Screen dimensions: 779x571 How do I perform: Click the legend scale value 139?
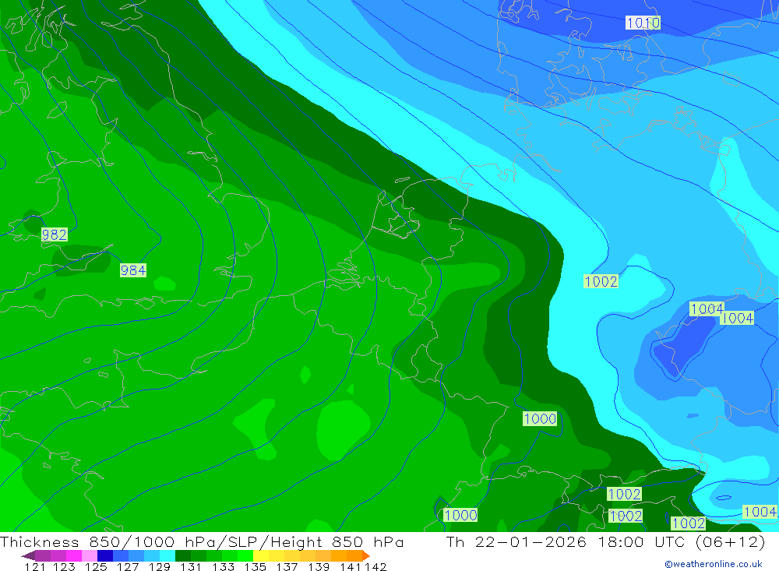[319, 566]
